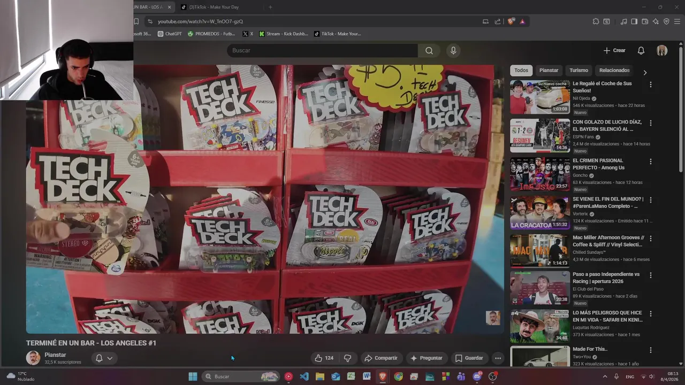Open Brave Wallet icon in toolbar
The height and width of the screenshot is (385, 685).
645,21
